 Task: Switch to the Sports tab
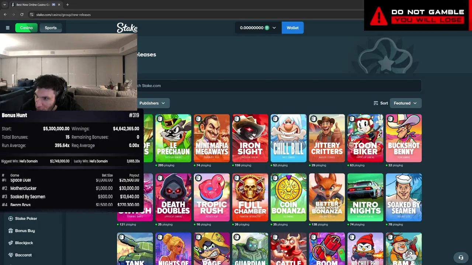51,28
